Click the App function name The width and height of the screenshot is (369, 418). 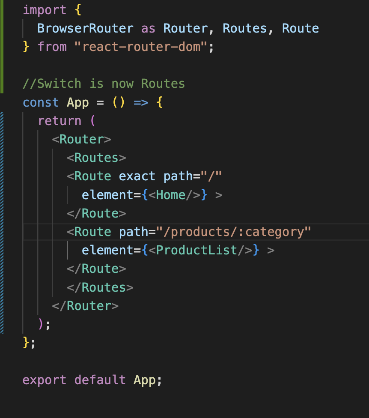tap(77, 102)
